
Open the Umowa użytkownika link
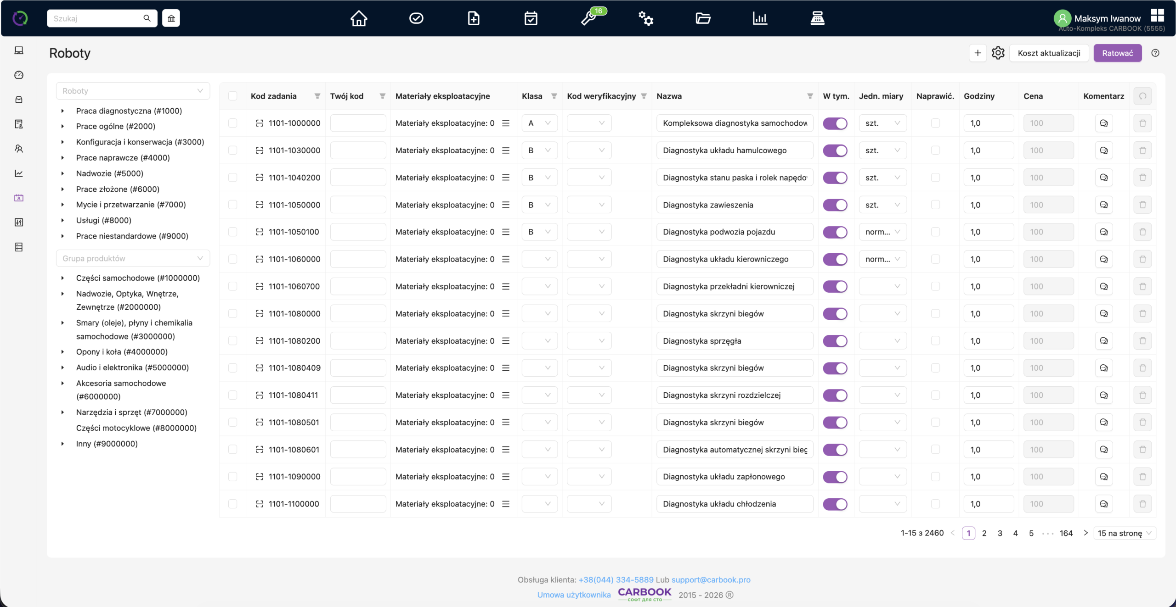pos(574,595)
